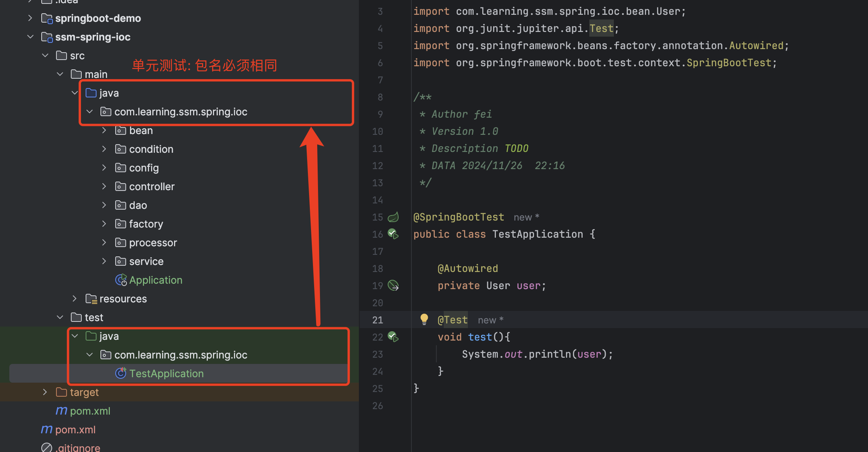Image resolution: width=868 pixels, height=452 pixels.
Task: Click the Maven icon of the root pom.xml
Action: tap(47, 429)
